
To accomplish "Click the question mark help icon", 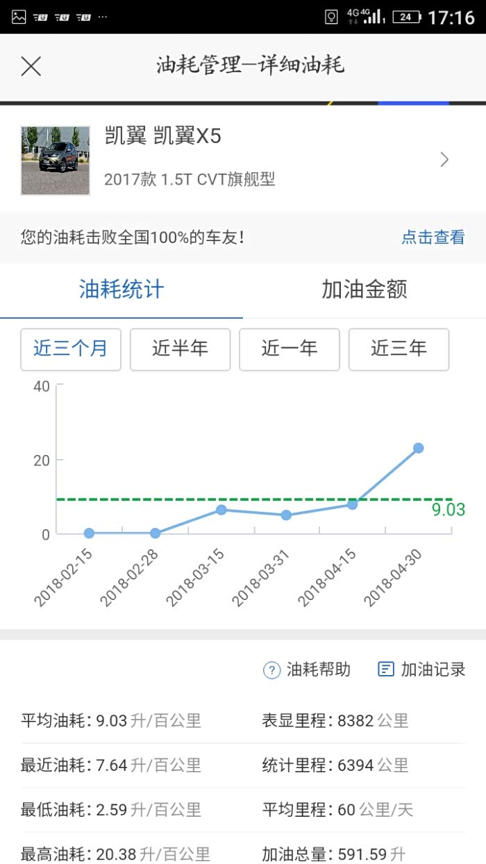I will click(x=271, y=670).
